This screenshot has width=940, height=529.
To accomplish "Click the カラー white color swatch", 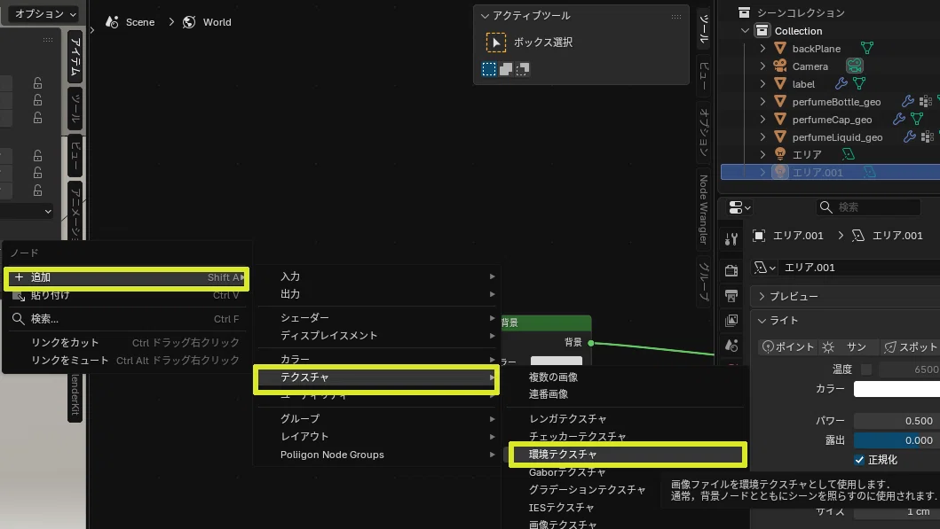I will (x=897, y=389).
